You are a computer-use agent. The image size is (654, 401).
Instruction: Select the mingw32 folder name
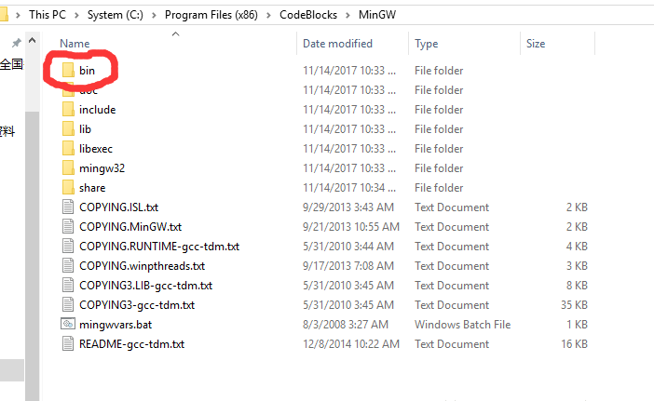pyautogui.click(x=102, y=168)
